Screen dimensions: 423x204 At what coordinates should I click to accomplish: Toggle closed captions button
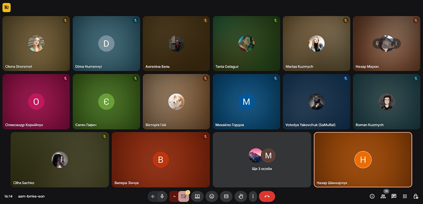226,196
